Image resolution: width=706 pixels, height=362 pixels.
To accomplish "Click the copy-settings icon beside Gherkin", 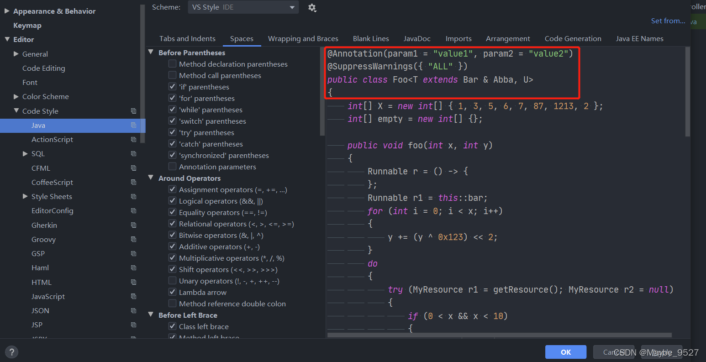I will [133, 225].
